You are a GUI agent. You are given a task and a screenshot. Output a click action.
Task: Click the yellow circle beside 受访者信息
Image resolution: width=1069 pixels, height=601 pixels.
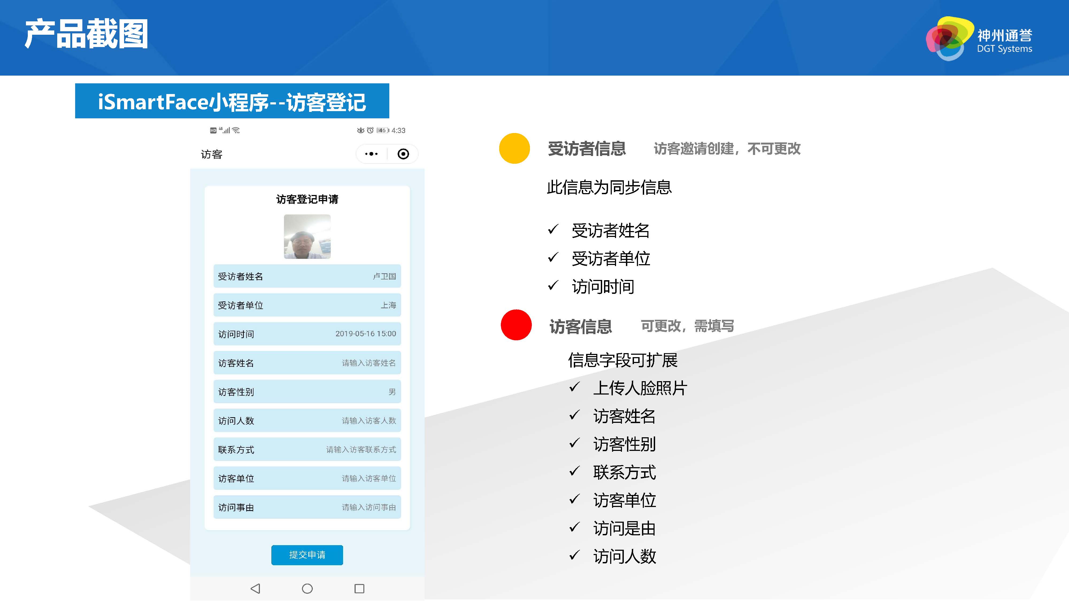pyautogui.click(x=515, y=149)
